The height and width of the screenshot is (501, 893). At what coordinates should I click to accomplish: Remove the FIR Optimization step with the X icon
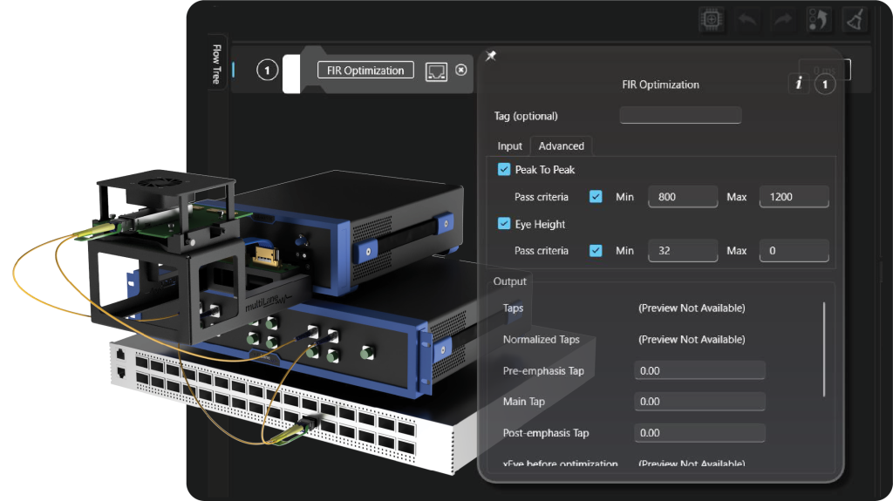coord(461,70)
